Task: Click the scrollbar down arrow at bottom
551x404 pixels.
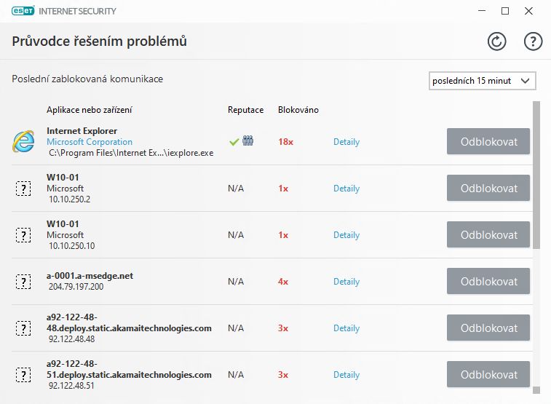Action: tap(536, 390)
